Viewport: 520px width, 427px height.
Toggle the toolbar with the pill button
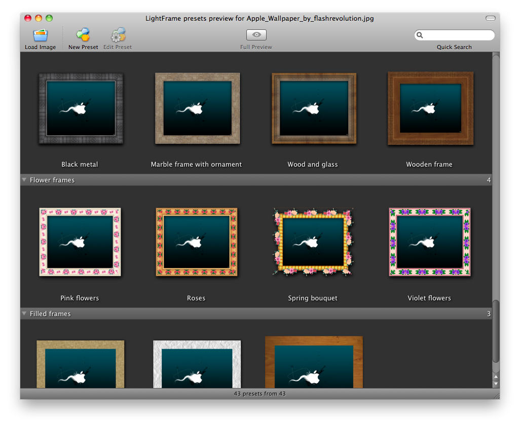coord(491,18)
